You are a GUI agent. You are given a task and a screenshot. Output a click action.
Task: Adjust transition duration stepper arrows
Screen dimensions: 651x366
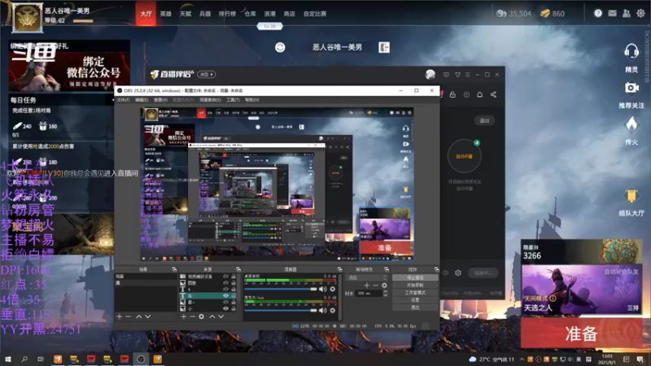coord(385,294)
